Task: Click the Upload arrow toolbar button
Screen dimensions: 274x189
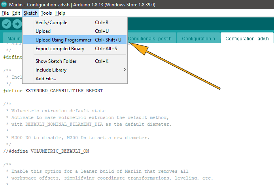Action: tap(17, 24)
